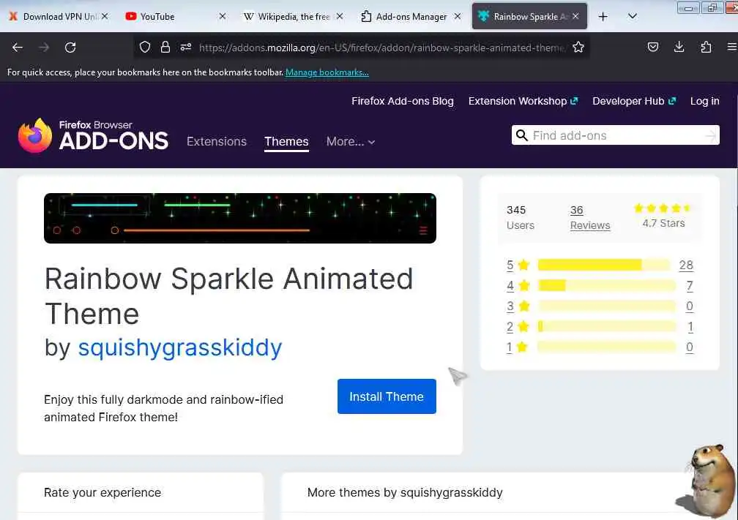The height and width of the screenshot is (520, 738).
Task: Go back to the previous page
Action: [x=18, y=48]
